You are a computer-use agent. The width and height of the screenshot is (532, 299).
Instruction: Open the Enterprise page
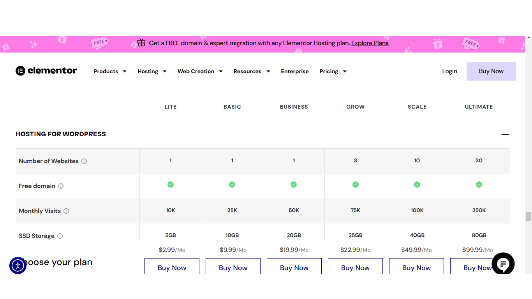click(x=295, y=71)
